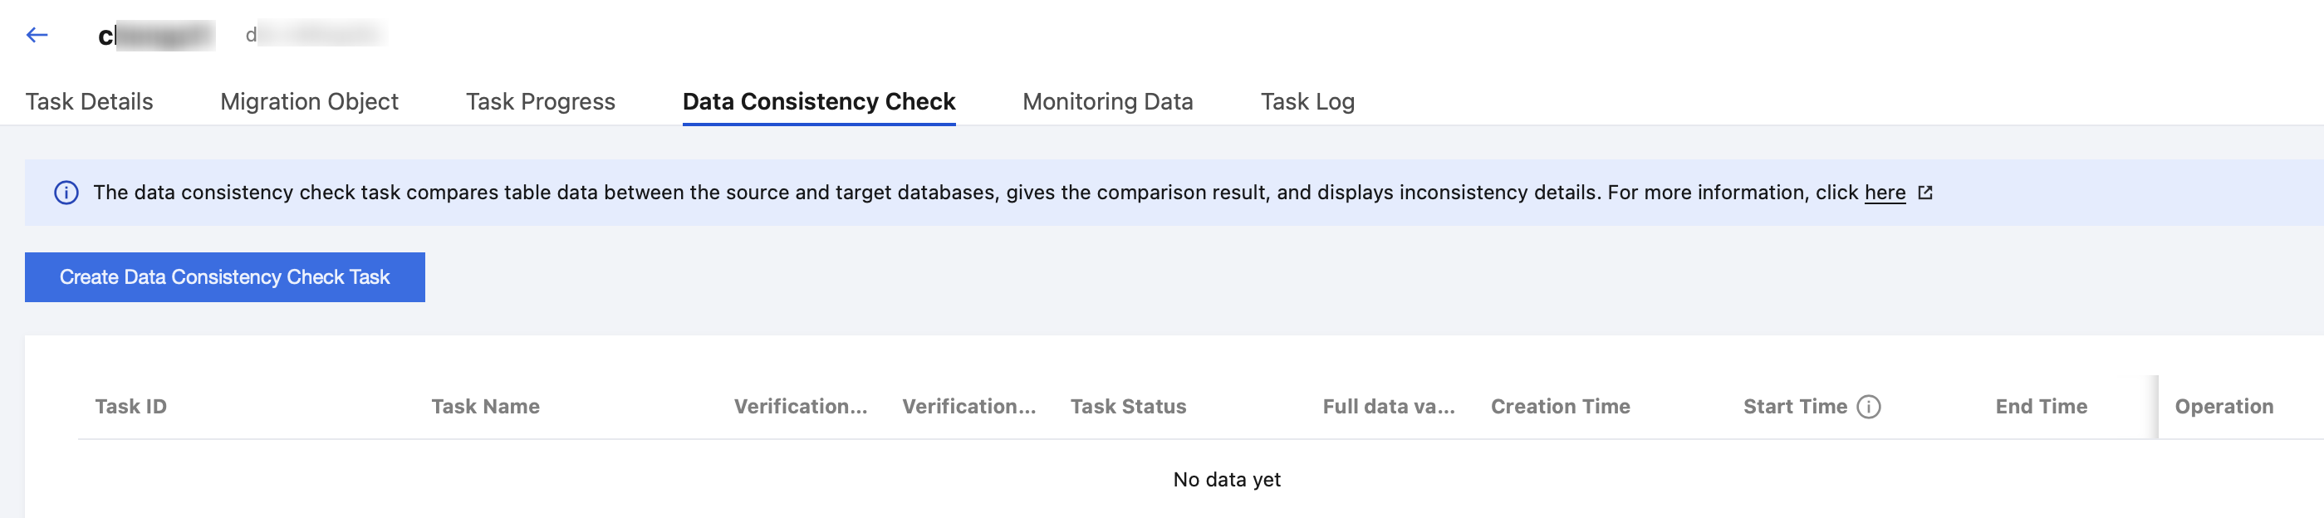The width and height of the screenshot is (2324, 518).
Task: Click the Start Time column header text
Action: tap(1794, 407)
